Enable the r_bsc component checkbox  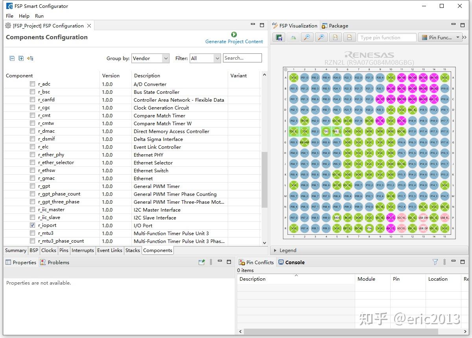pyautogui.click(x=32, y=92)
